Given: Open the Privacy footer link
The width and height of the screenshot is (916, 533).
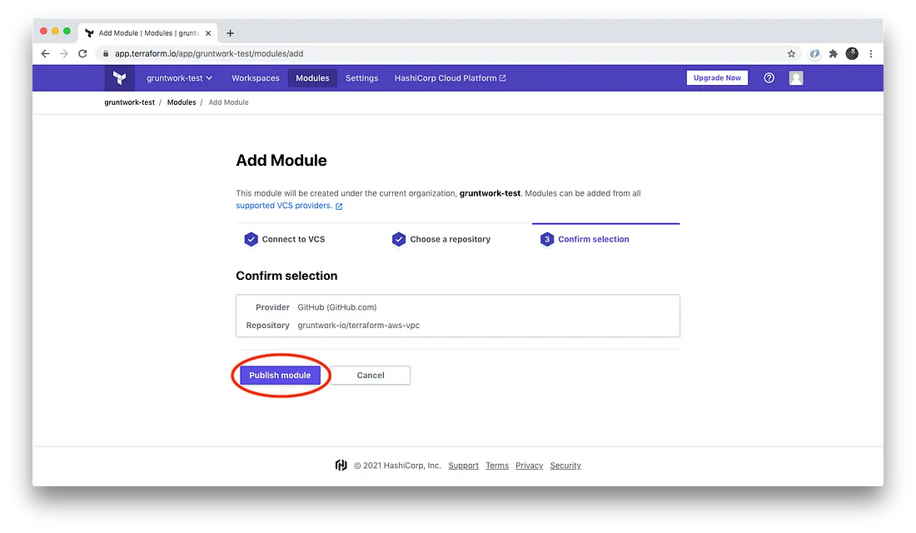Looking at the screenshot, I should (530, 466).
